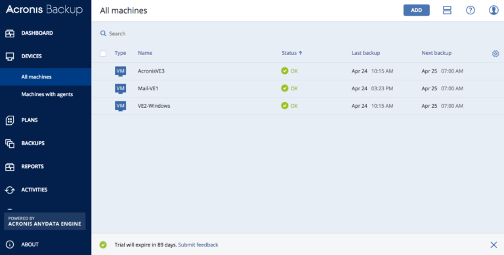Sort by Last backup column header
Viewport: 504px width, 255px height.
point(366,53)
